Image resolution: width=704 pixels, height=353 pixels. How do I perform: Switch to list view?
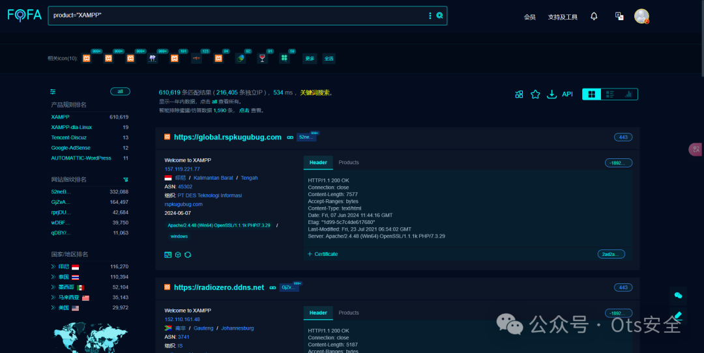point(609,94)
